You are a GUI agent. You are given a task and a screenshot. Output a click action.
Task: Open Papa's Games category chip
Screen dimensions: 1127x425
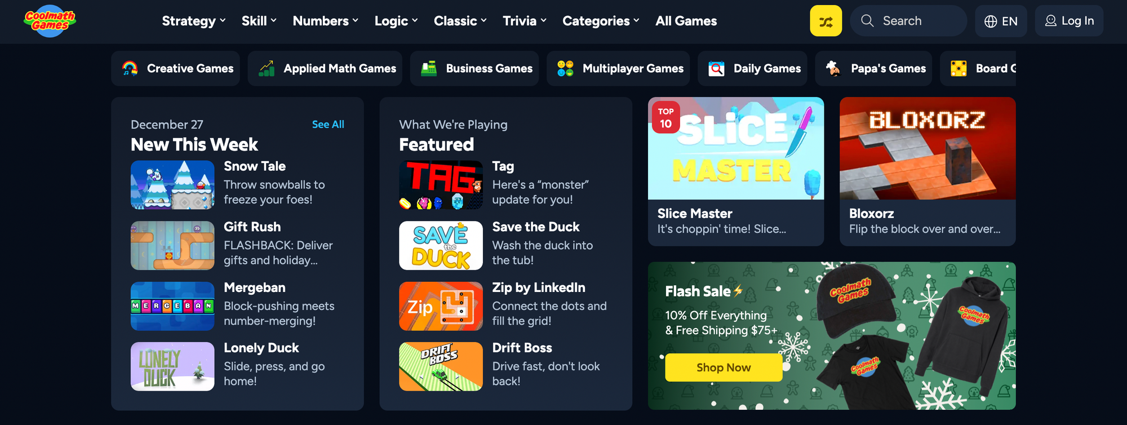(873, 68)
